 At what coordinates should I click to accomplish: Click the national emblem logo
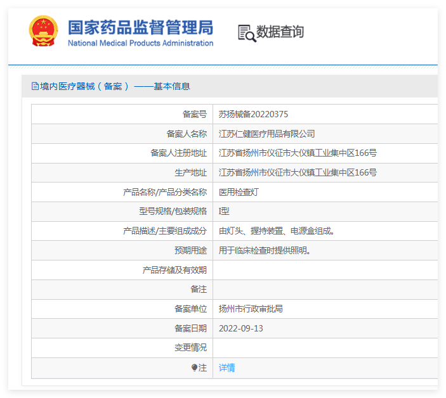(43, 31)
